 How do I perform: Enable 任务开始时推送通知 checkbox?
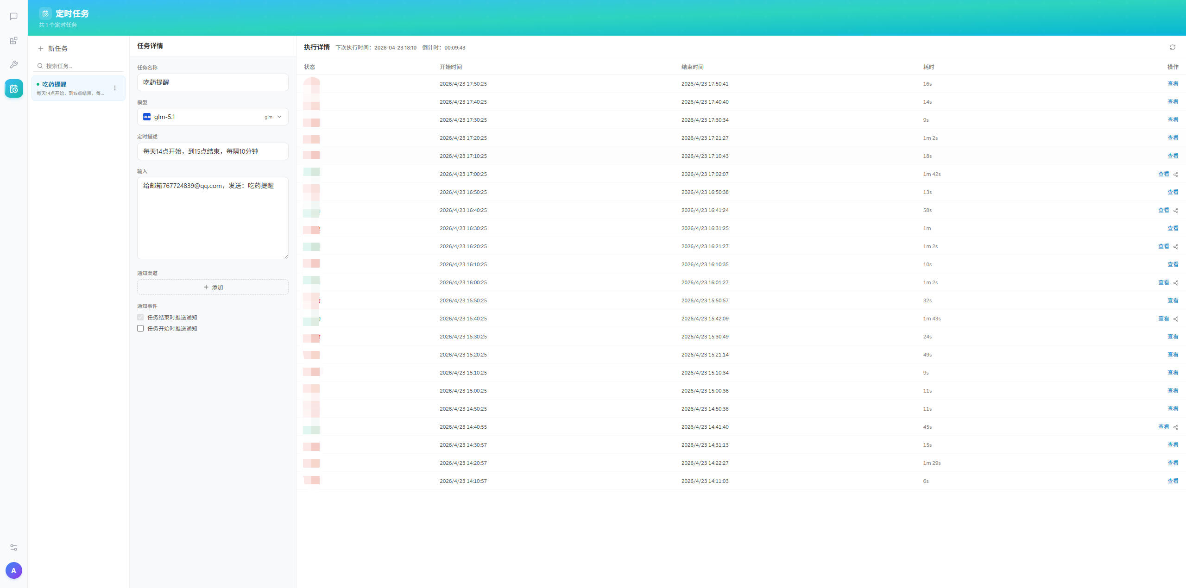[x=140, y=328]
